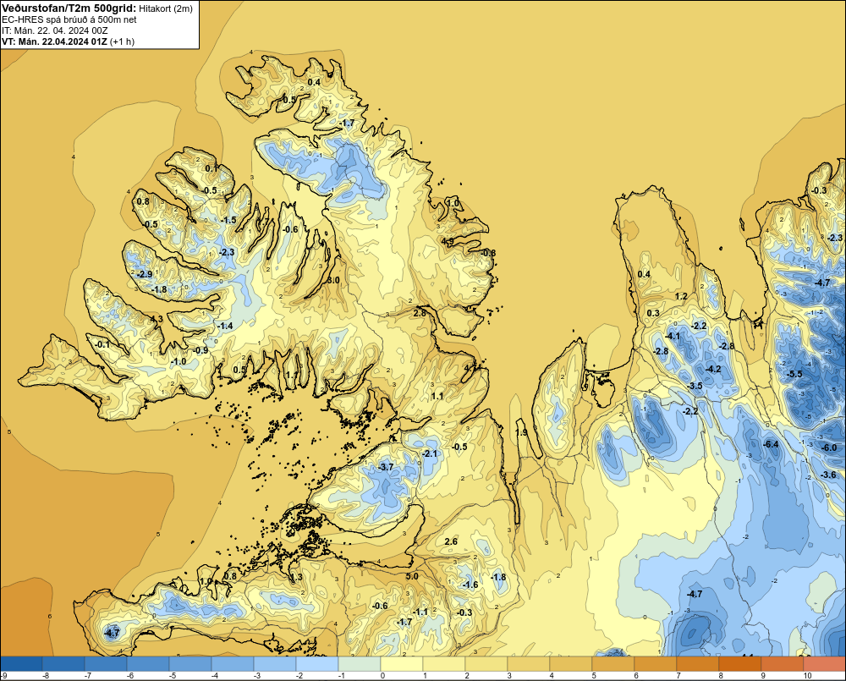This screenshot has width=846, height=681.
Task: Click the 2 label on the legend scale
Action: coord(467,676)
